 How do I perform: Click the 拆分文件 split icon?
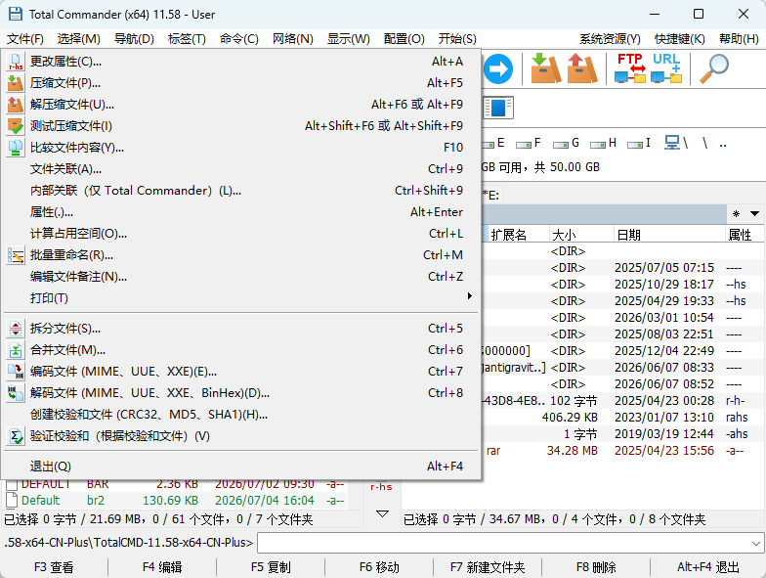16,329
